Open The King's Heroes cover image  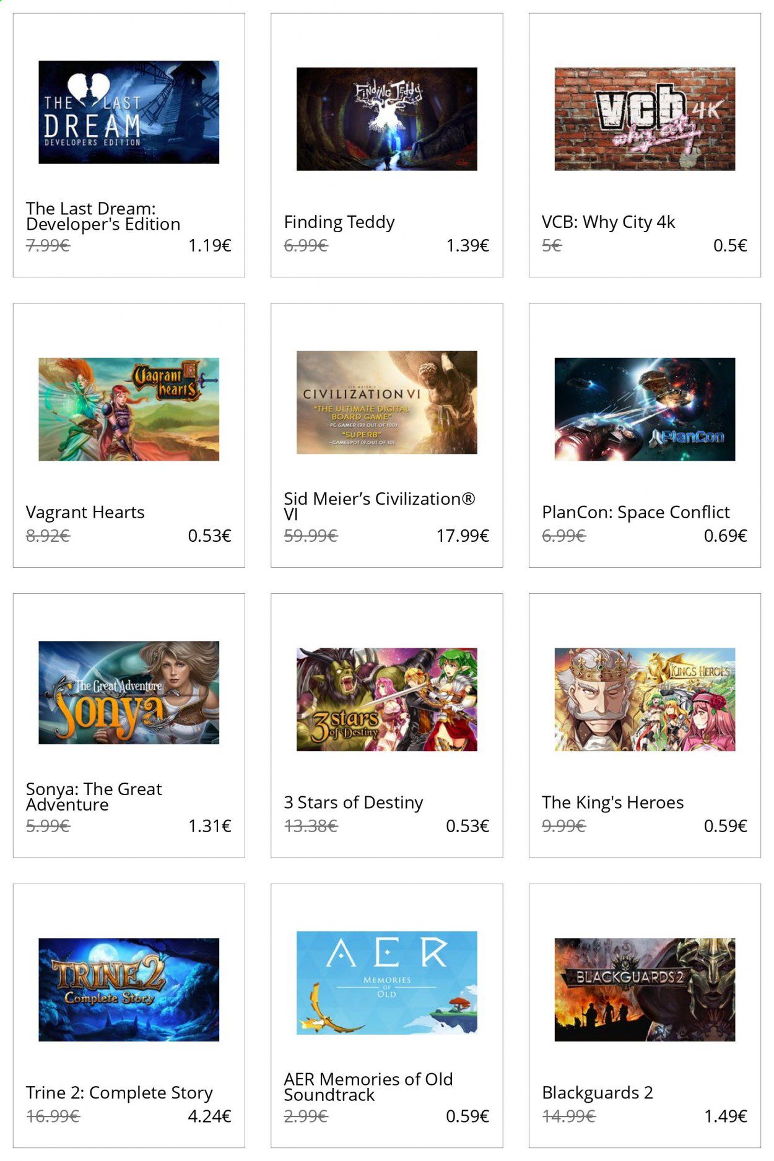(645, 700)
